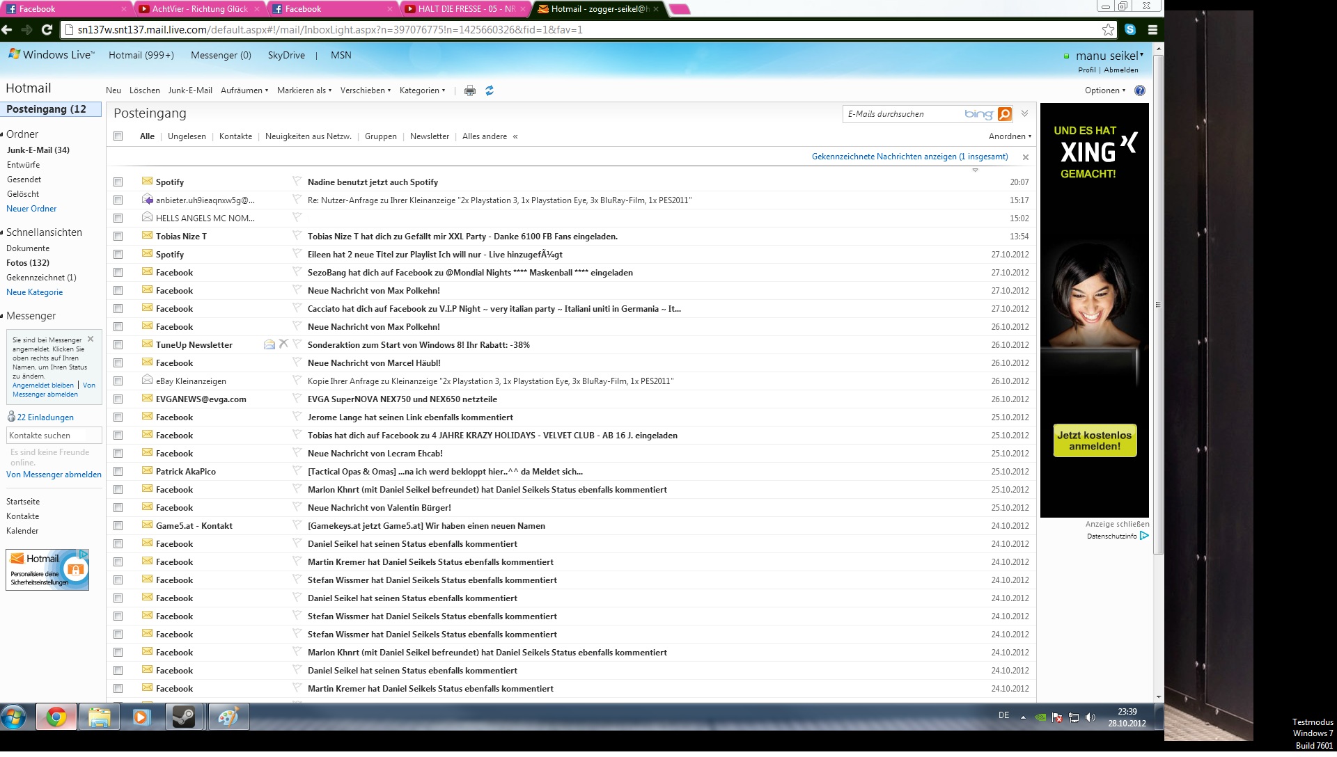Viewport: 1337px width, 757px height.
Task: Click the Windows Live logo
Action: 51,55
